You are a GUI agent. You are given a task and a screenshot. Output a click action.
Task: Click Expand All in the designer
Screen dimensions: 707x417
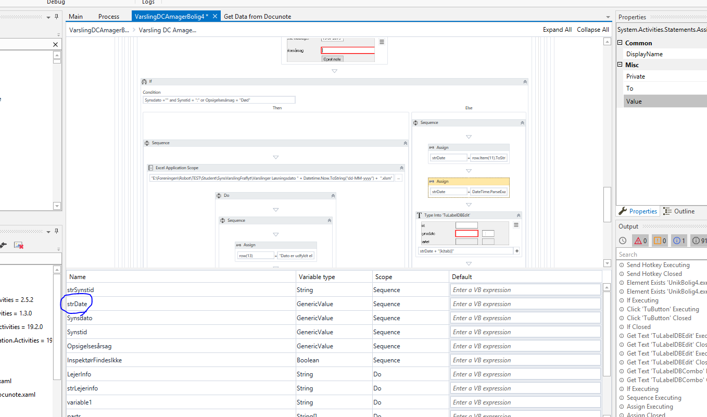[x=557, y=30]
